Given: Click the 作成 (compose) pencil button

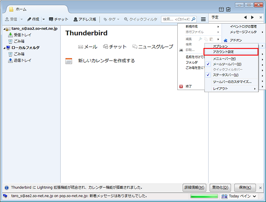Looking at the screenshot, I should coord(33,19).
